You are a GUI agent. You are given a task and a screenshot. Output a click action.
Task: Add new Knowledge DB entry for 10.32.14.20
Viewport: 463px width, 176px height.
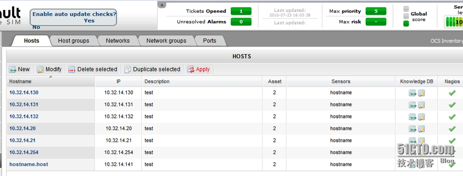click(412, 129)
